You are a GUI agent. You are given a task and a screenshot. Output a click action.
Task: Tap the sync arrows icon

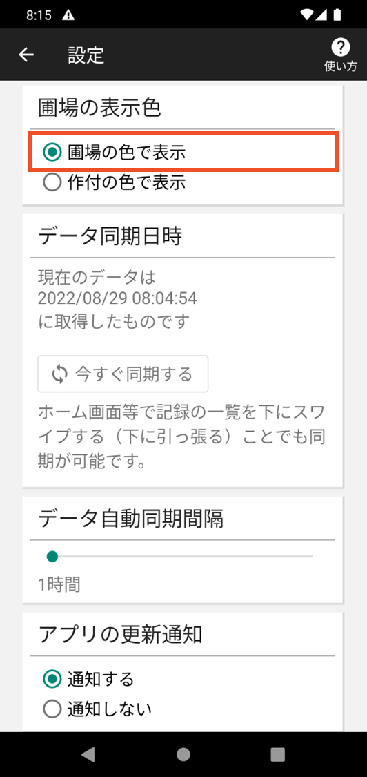click(x=59, y=374)
